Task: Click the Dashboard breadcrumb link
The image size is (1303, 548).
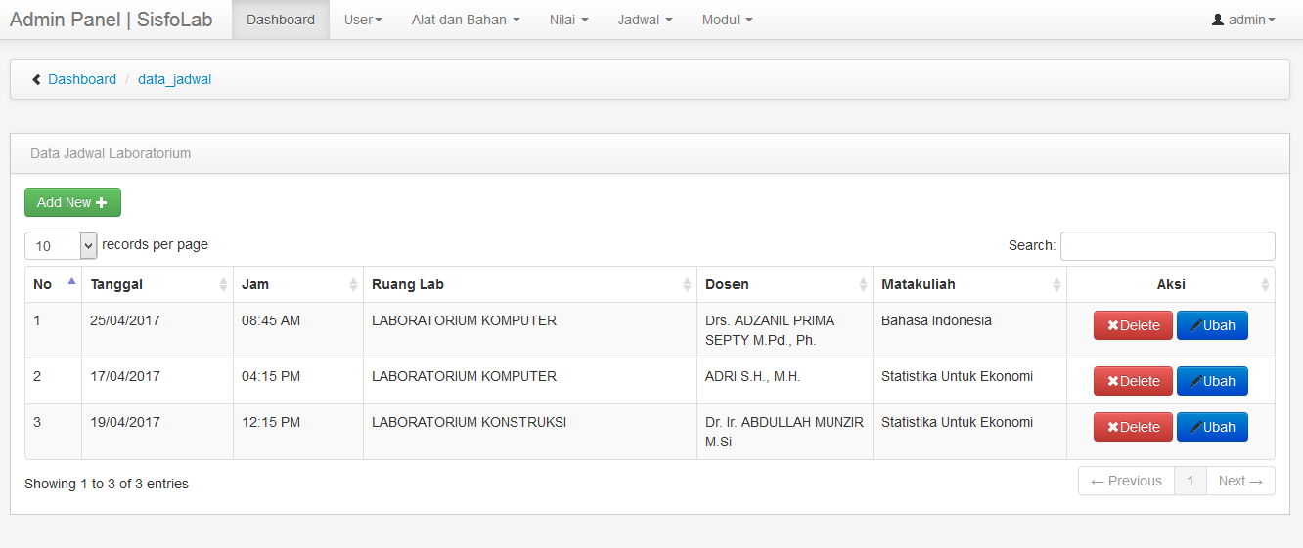Action: 82,79
